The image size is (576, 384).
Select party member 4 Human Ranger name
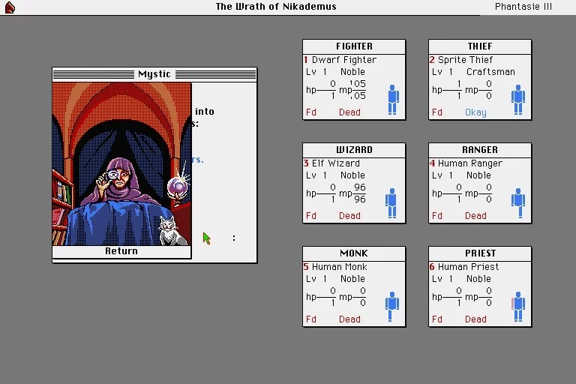tap(469, 163)
